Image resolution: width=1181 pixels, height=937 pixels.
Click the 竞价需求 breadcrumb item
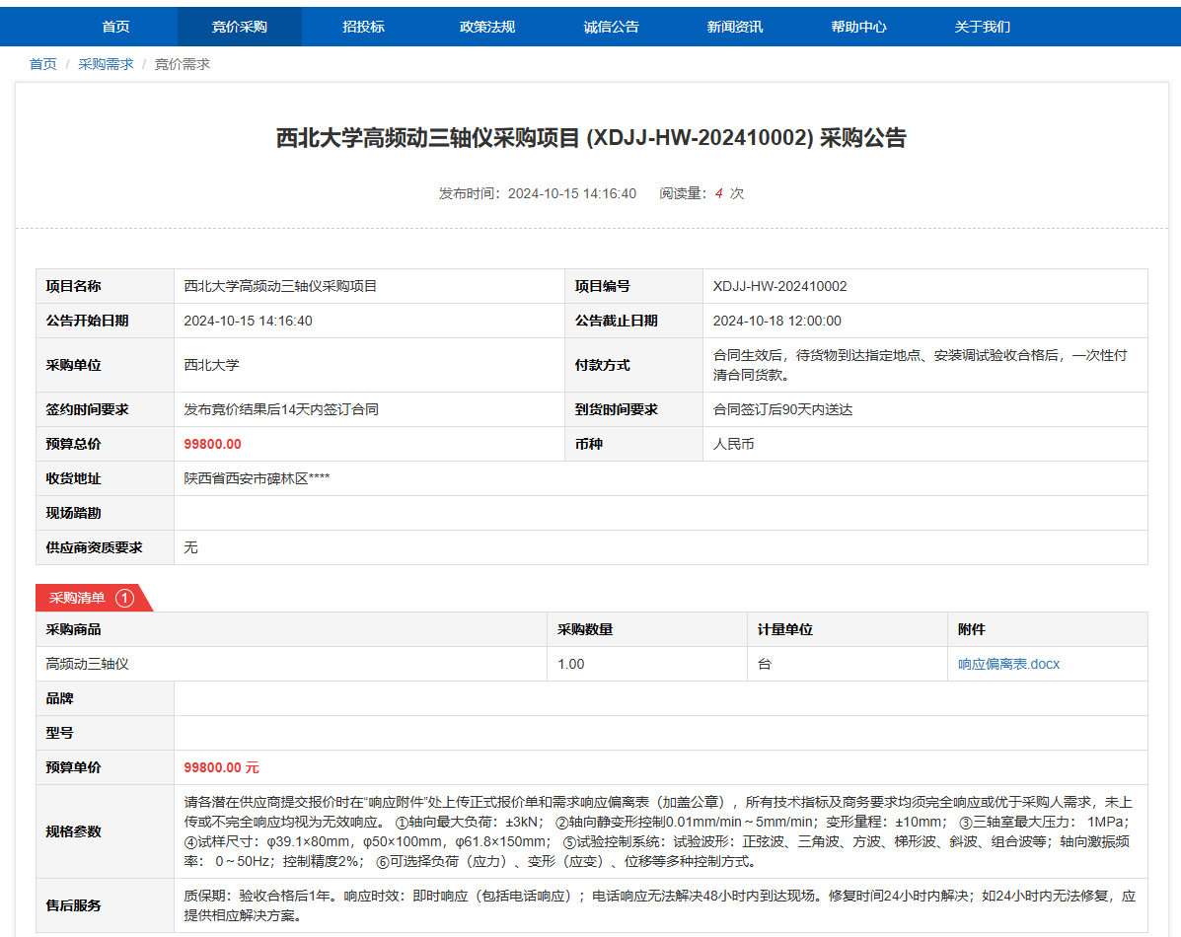[x=183, y=64]
